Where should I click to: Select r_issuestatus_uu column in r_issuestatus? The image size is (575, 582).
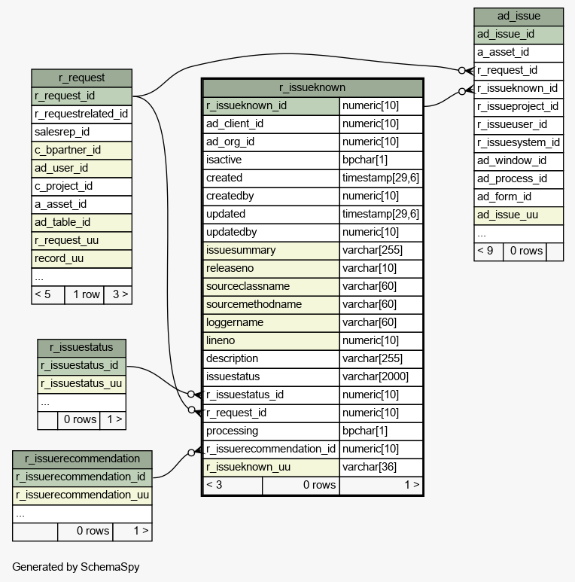pyautogui.click(x=81, y=384)
